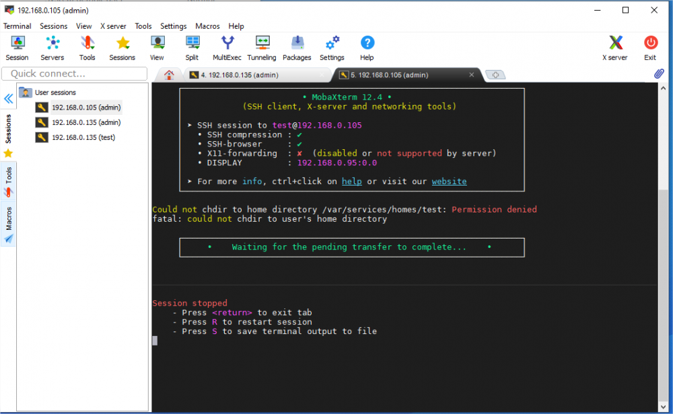This screenshot has width=673, height=414.
Task: Click the Sessions star toolbar icon
Action: pyautogui.click(x=122, y=48)
